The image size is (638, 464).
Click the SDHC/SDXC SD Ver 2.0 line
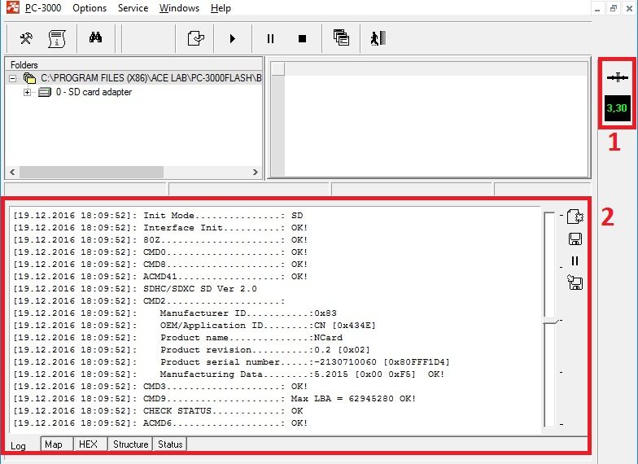135,288
